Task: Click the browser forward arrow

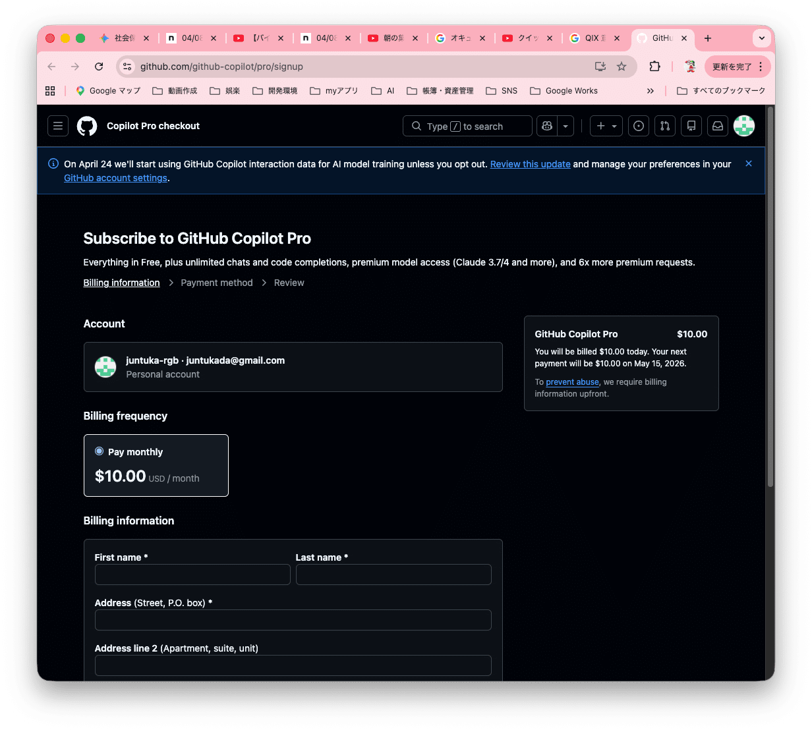Action: 75,67
